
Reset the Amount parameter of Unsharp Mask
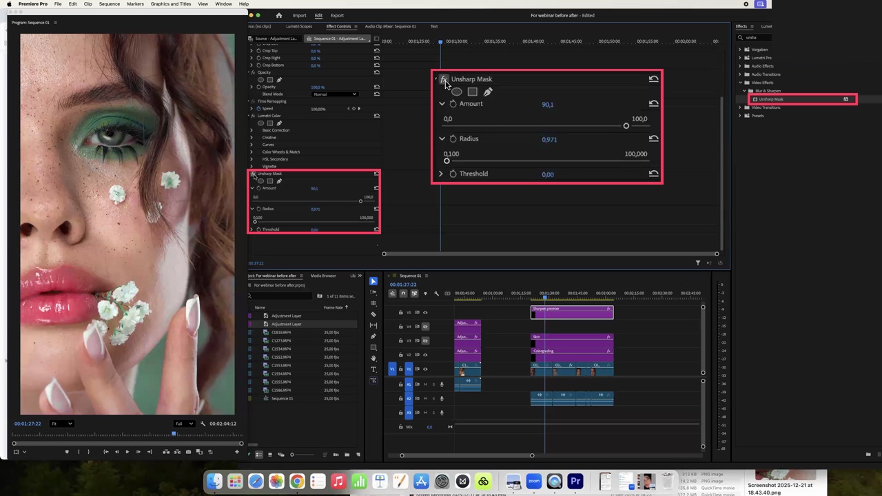coord(653,103)
